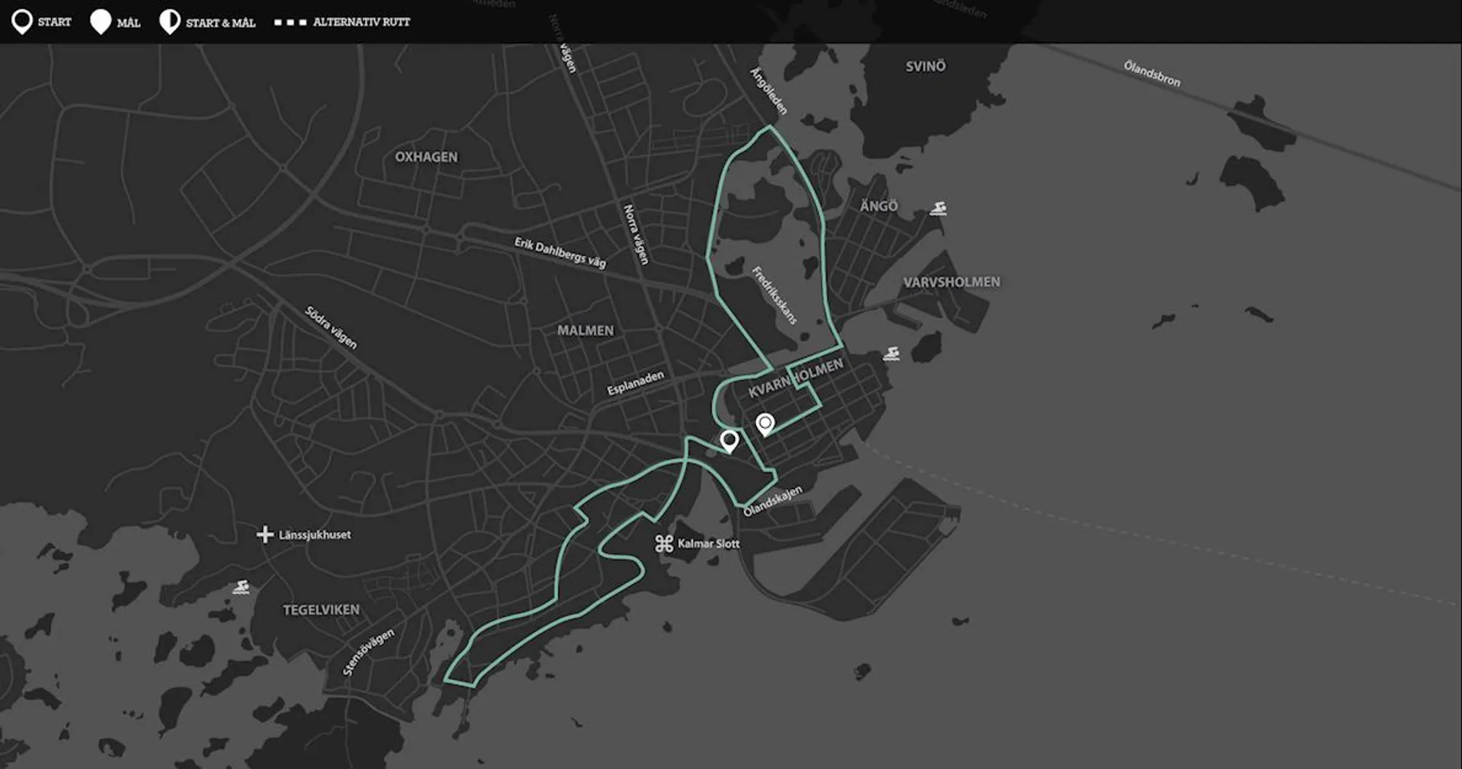Click the Södra vägen road label
This screenshot has width=1462, height=769.
pos(331,327)
